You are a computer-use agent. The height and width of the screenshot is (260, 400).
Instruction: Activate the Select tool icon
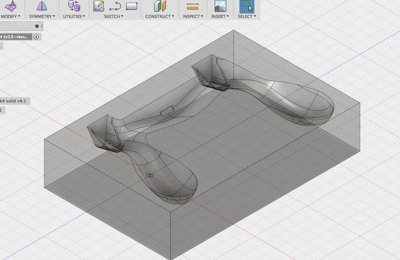click(247, 6)
